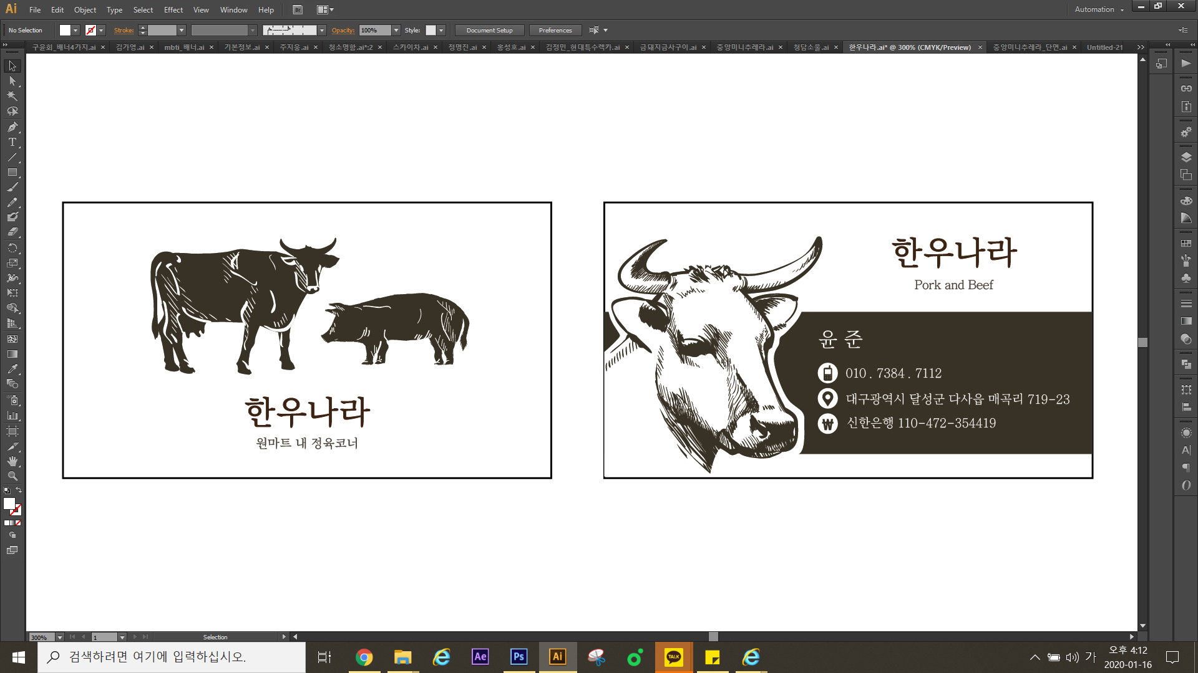
Task: Open the Pathfinder panel icon
Action: click(1186, 364)
